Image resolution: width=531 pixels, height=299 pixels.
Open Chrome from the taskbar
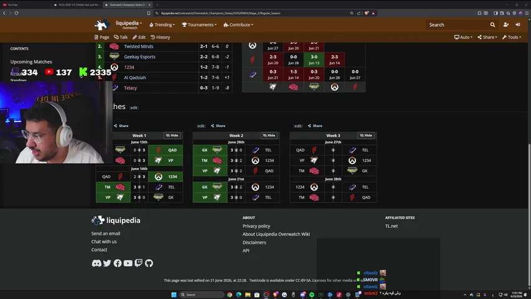coord(230,295)
